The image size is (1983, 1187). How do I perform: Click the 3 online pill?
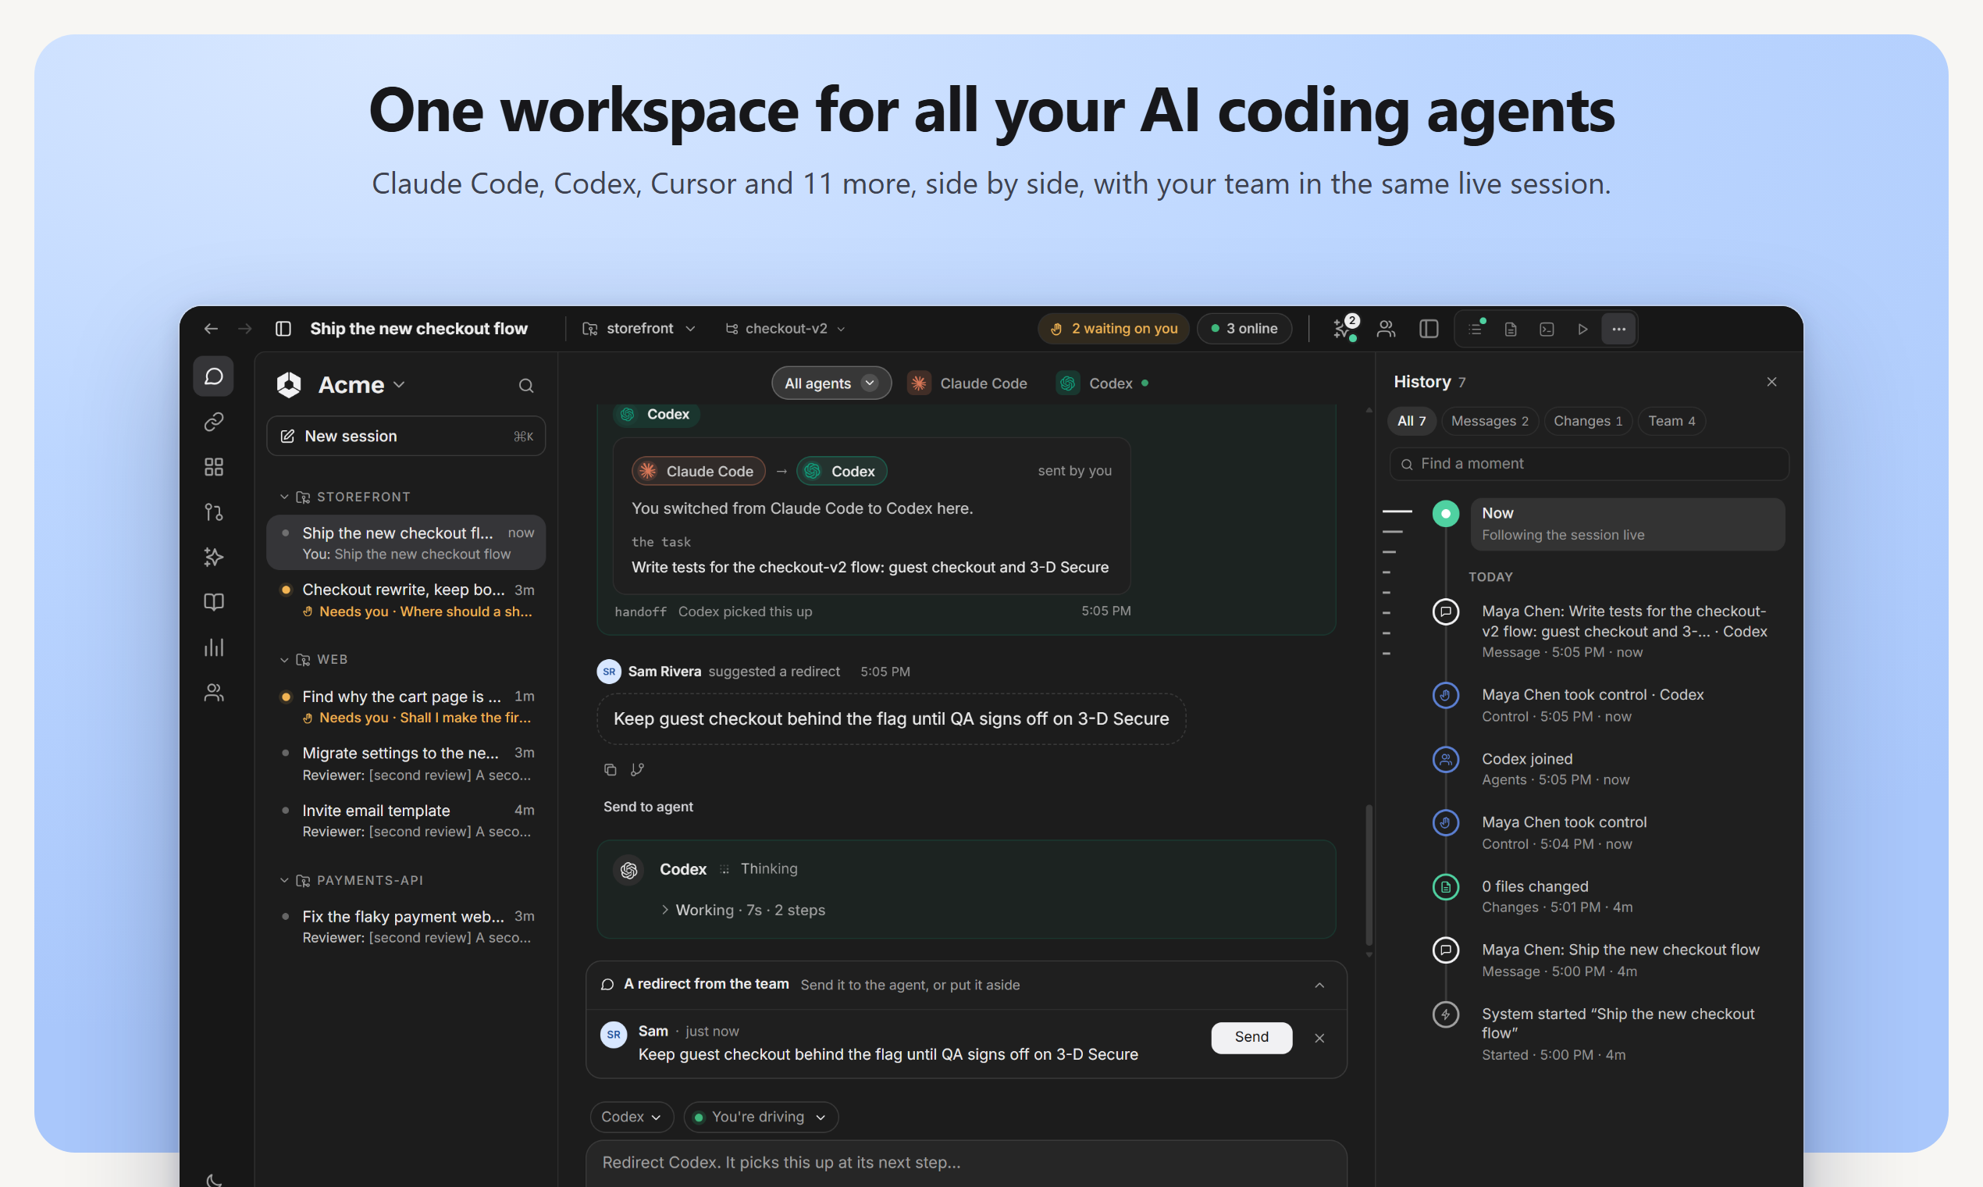tap(1244, 329)
